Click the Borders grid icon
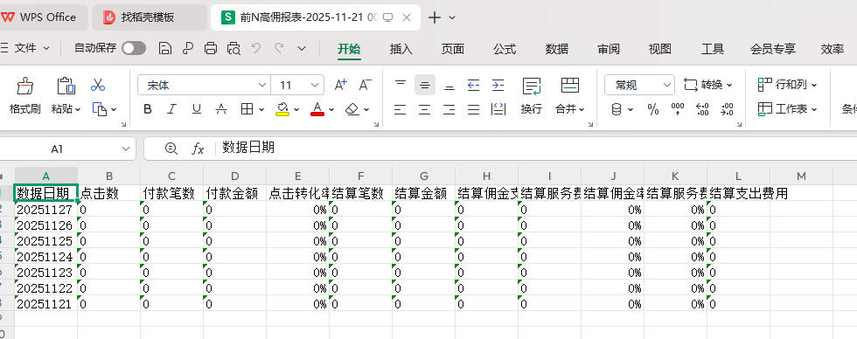The image size is (857, 339). click(x=247, y=109)
